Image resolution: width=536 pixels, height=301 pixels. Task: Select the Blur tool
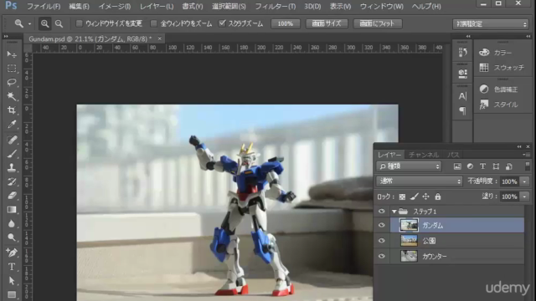[12, 223]
